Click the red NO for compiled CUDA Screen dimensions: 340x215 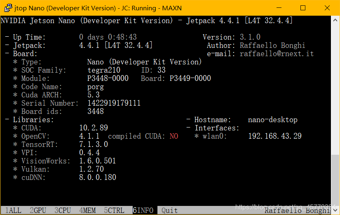[174, 136]
